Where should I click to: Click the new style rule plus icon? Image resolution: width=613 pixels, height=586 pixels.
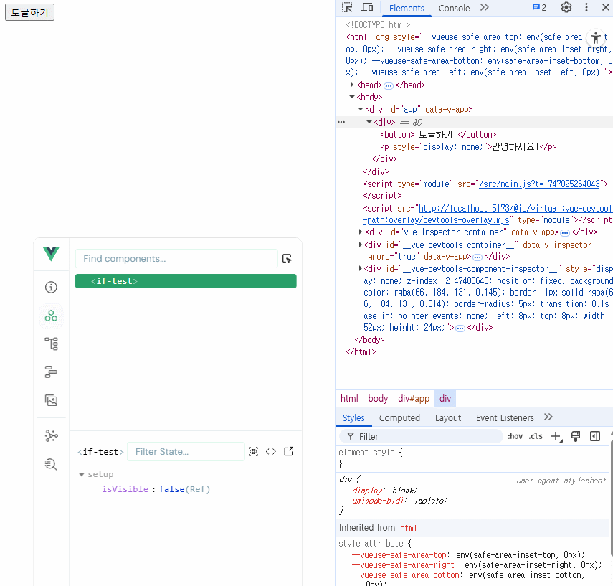click(x=556, y=436)
